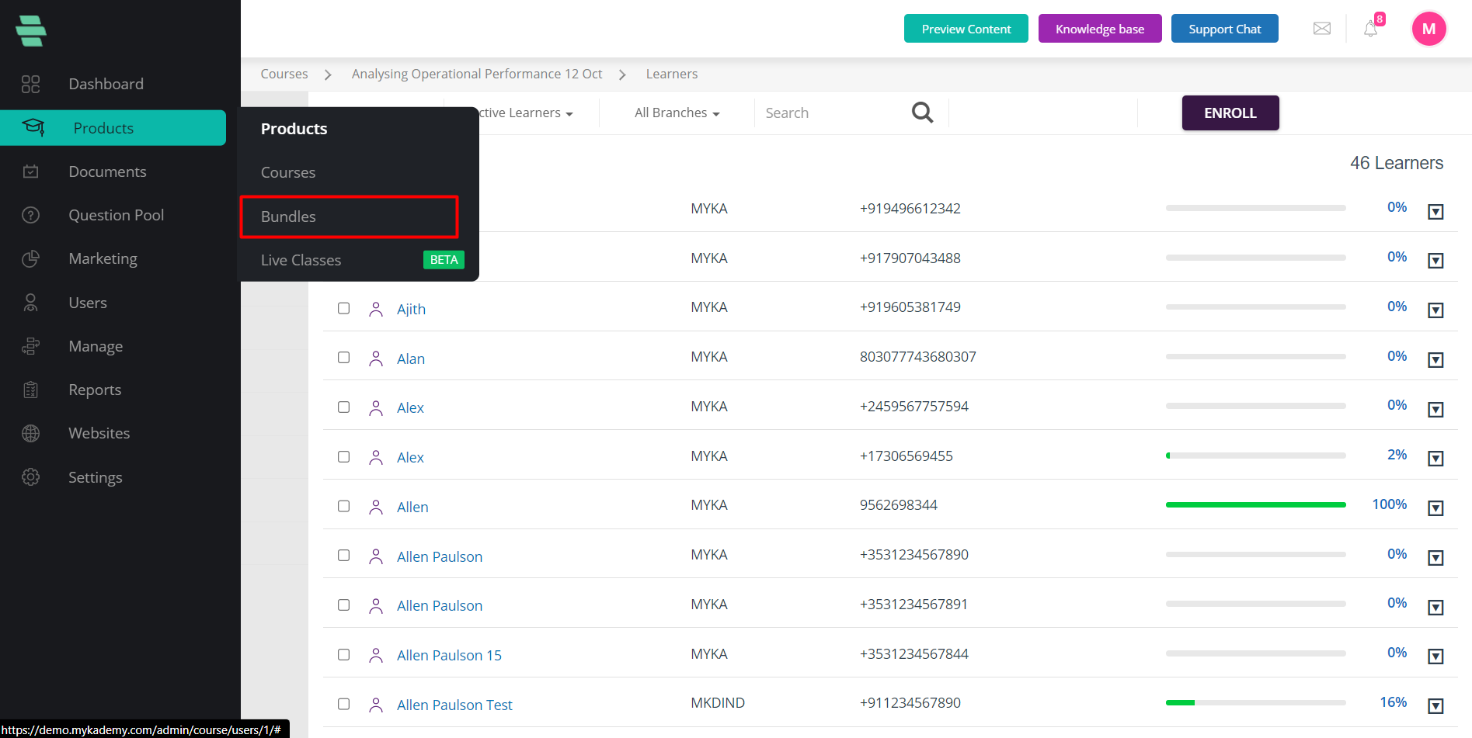
Task: Open Live Classes from the Products menu
Action: 301,260
